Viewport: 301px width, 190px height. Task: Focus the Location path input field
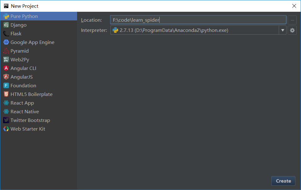(x=198, y=20)
